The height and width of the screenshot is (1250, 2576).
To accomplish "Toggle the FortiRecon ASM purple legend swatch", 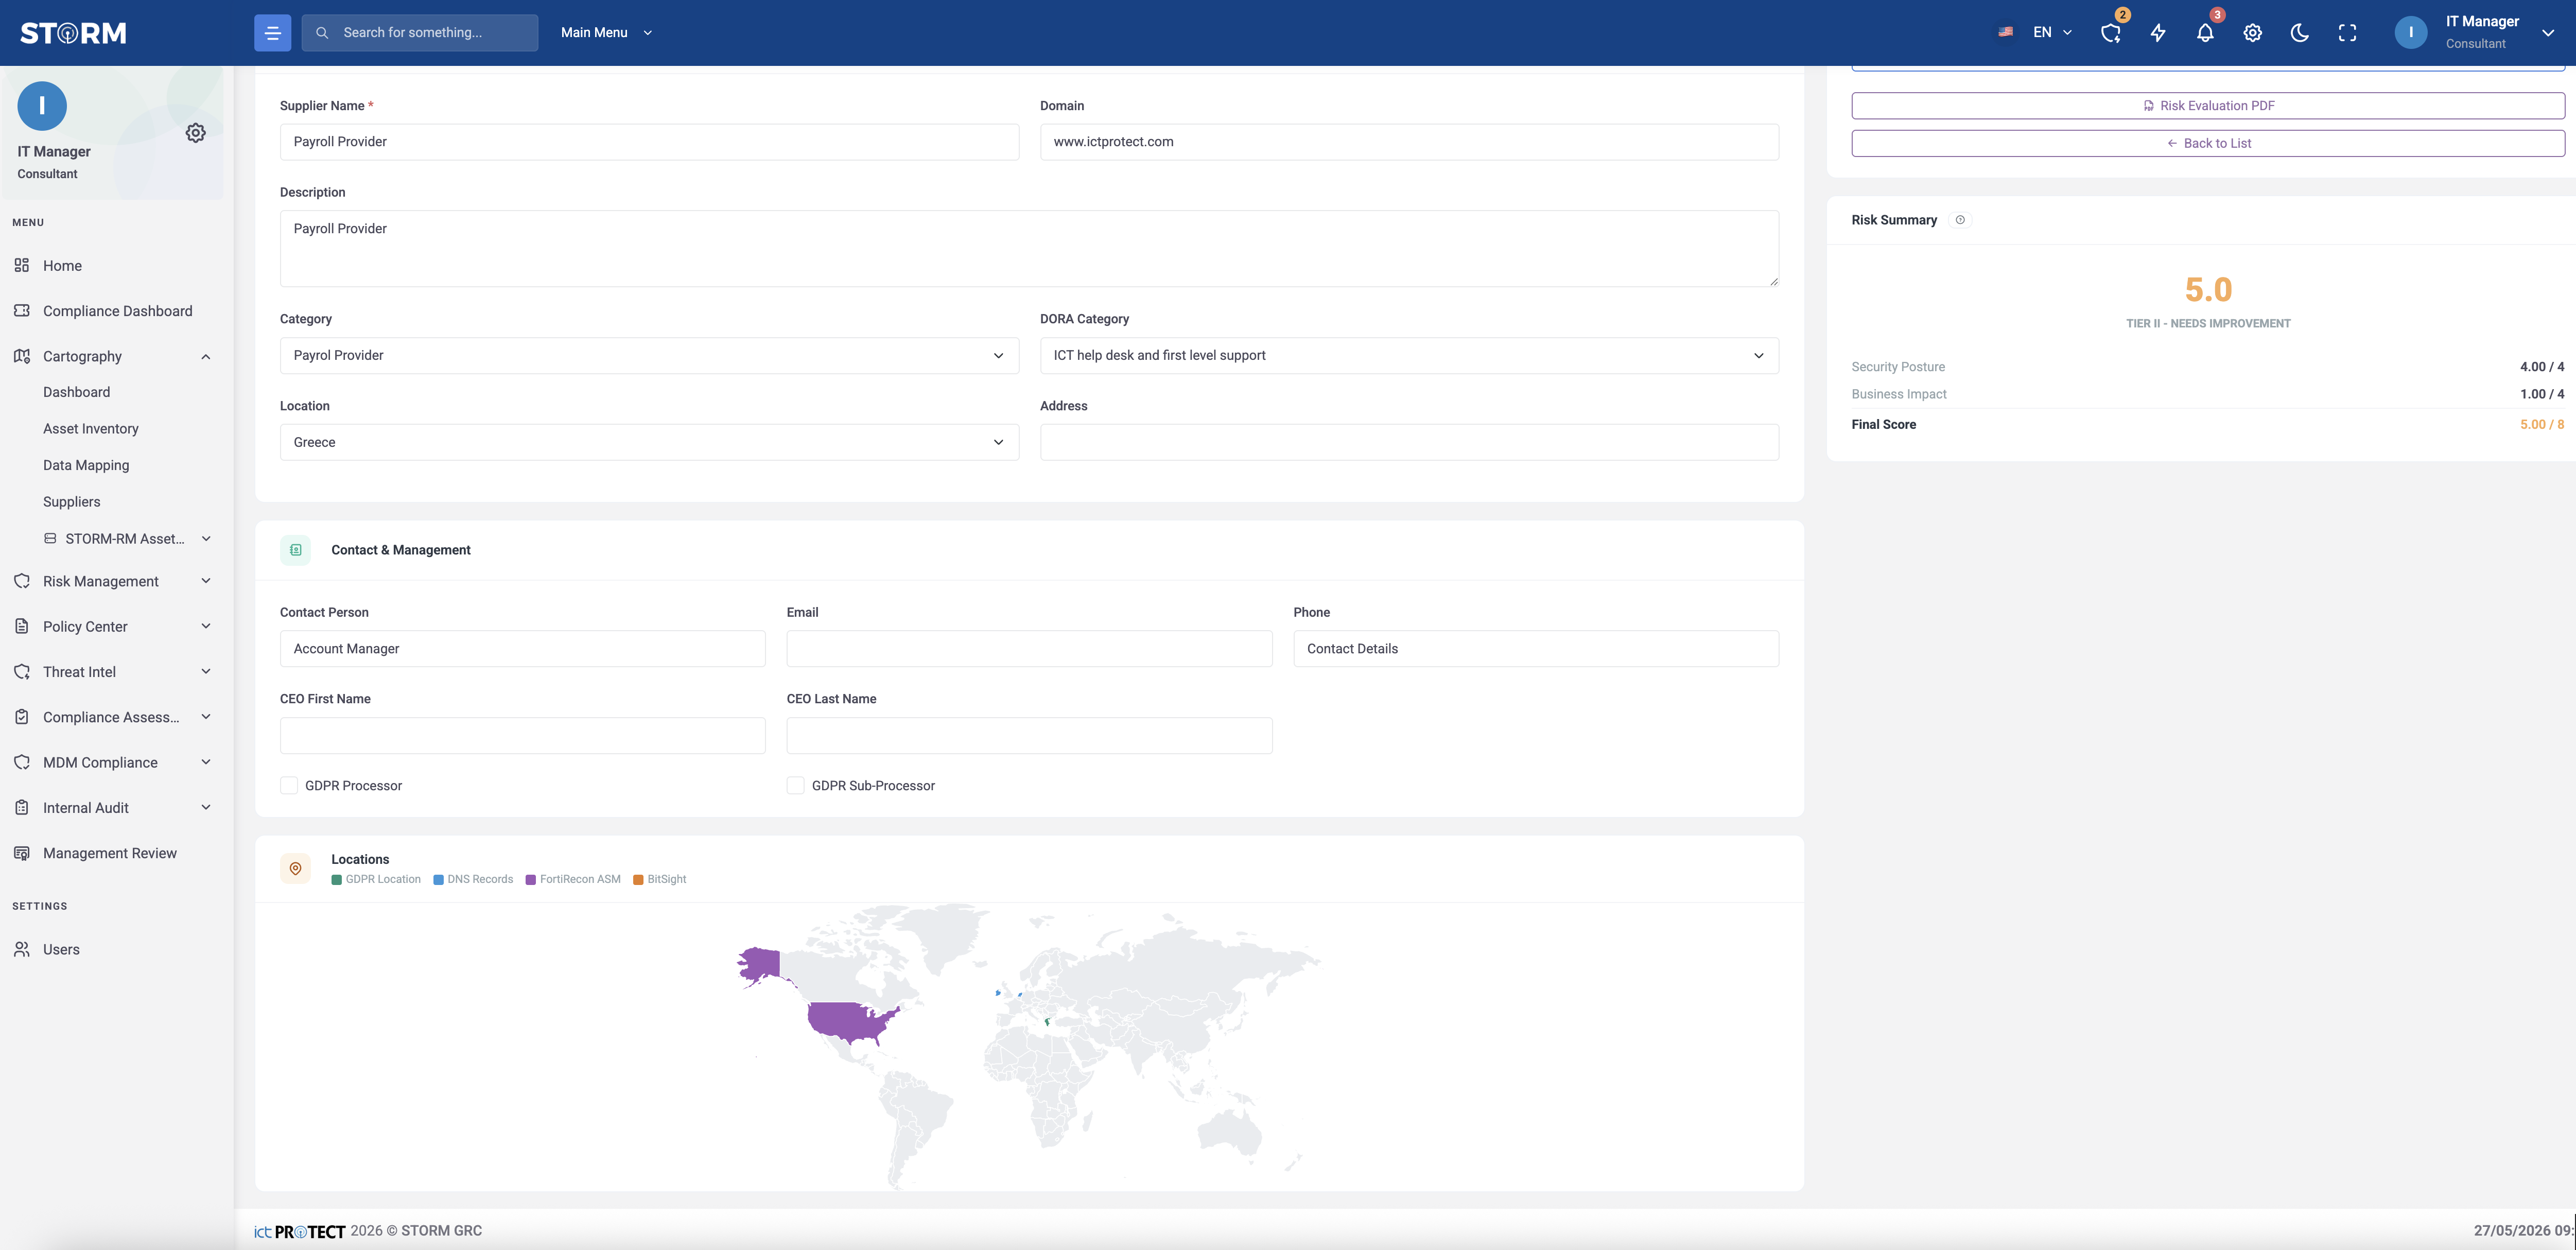I will coord(531,880).
